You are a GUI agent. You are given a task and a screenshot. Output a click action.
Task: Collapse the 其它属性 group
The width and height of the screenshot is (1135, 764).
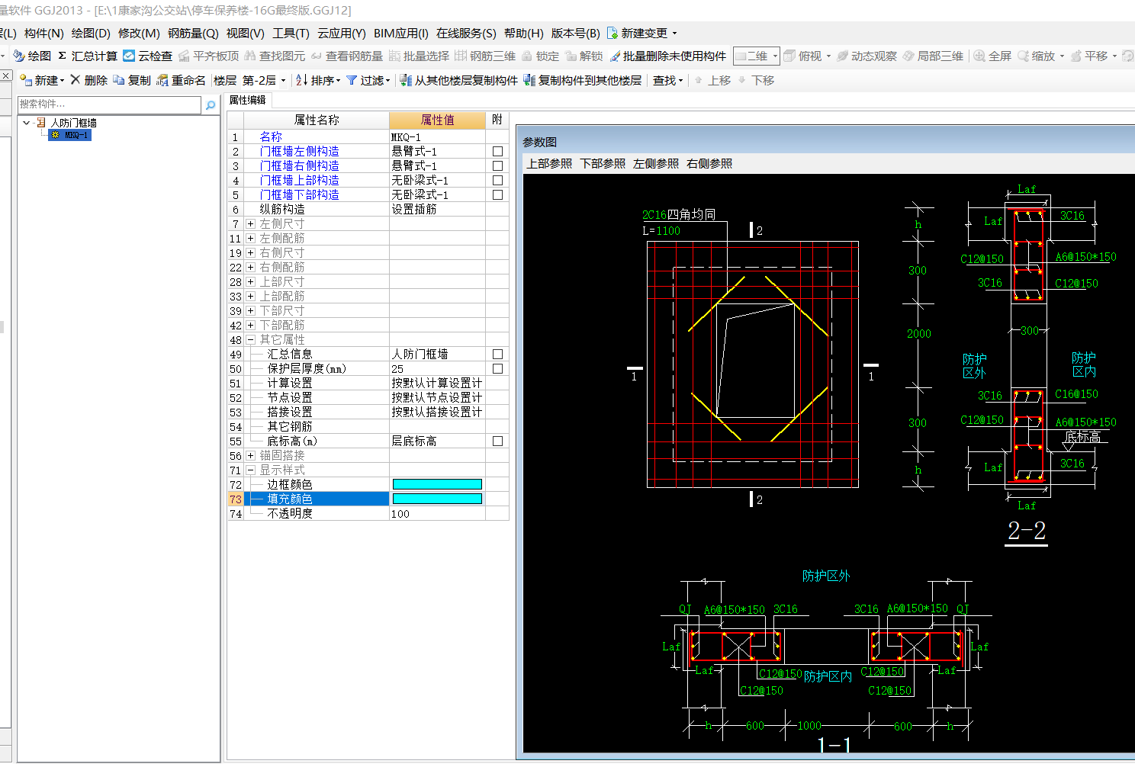(x=250, y=339)
